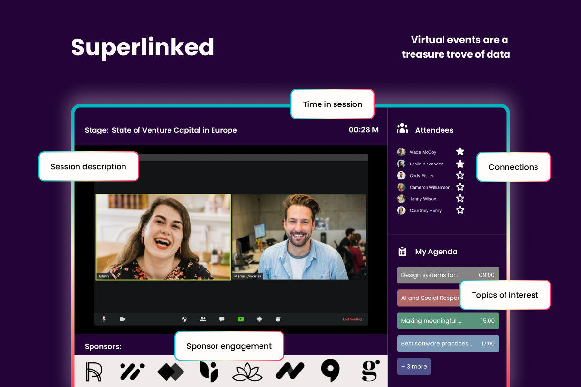This screenshot has width=581, height=387.
Task: Click the Connections label
Action: click(x=514, y=167)
